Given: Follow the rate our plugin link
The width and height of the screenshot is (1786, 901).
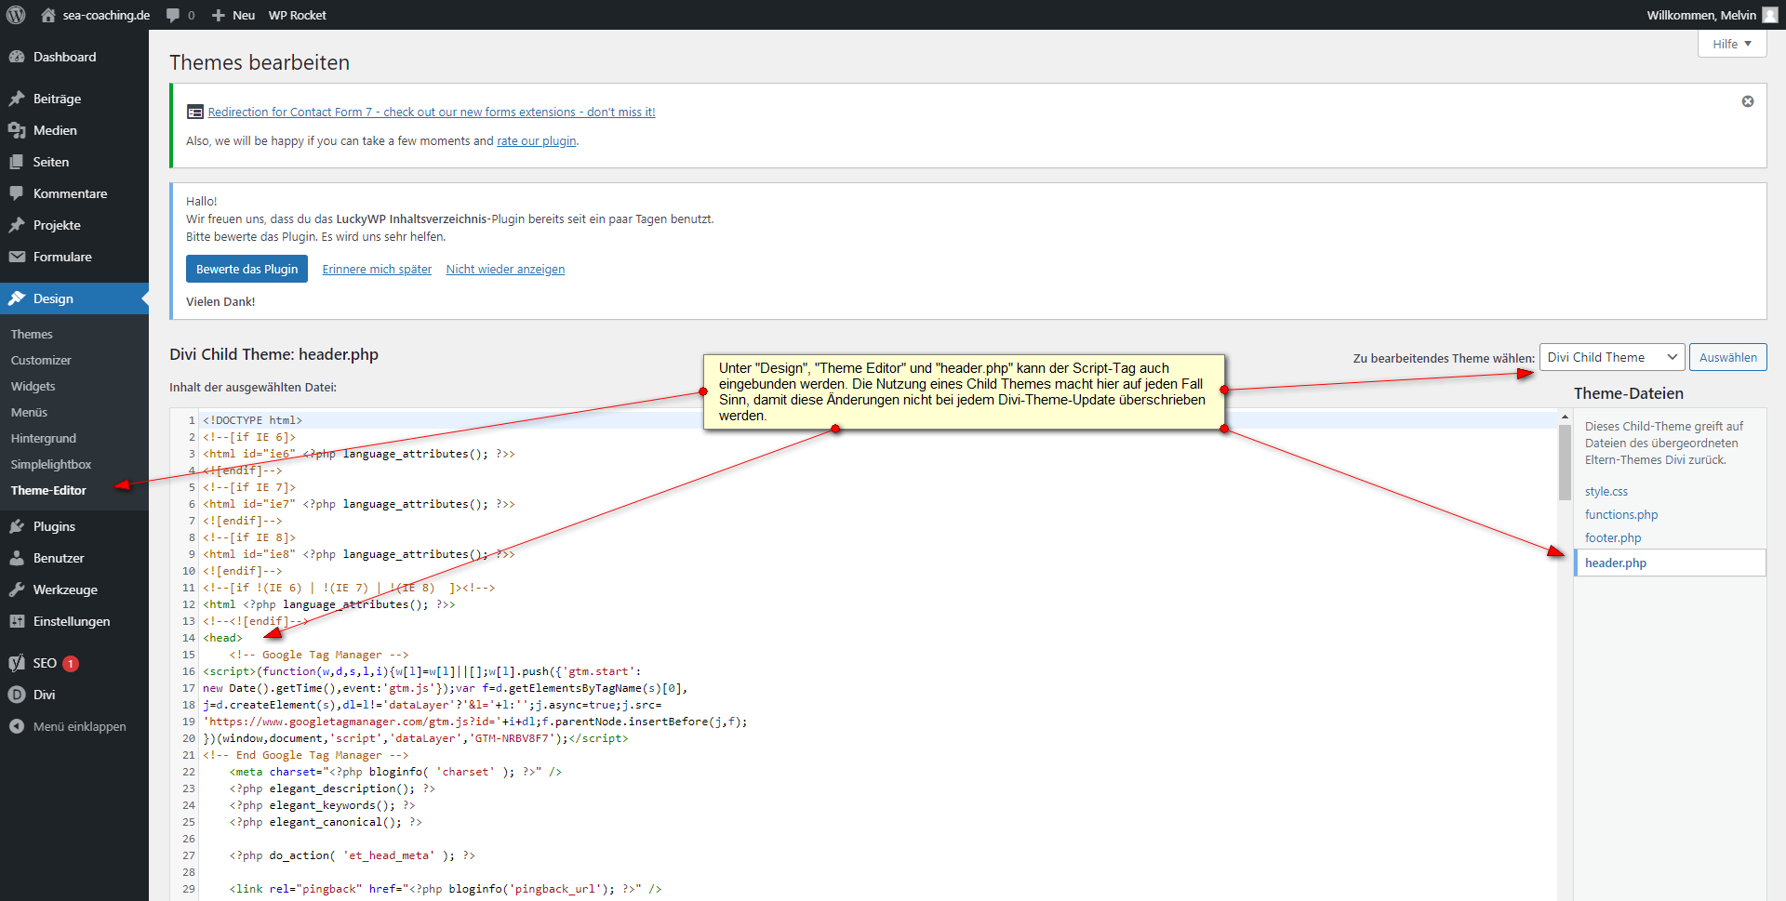Looking at the screenshot, I should coord(537,141).
